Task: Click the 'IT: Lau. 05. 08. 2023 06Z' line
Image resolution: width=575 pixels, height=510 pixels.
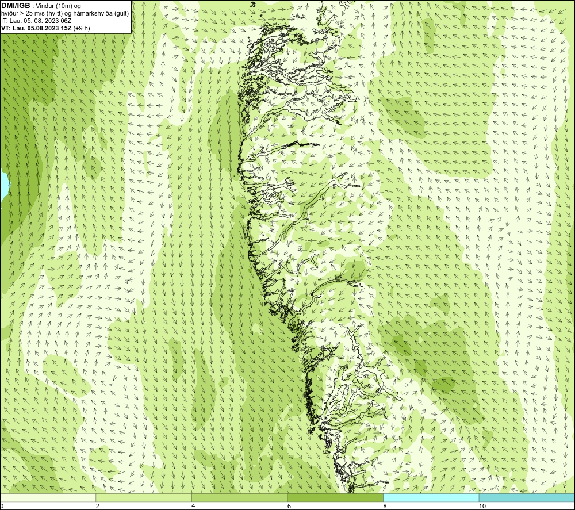Action: tap(37, 21)
